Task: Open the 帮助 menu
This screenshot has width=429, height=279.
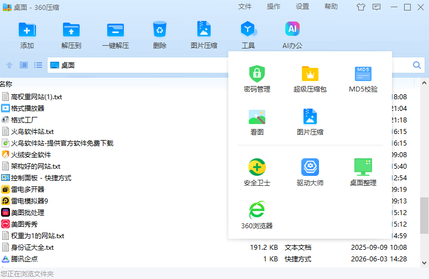Action: [331, 7]
